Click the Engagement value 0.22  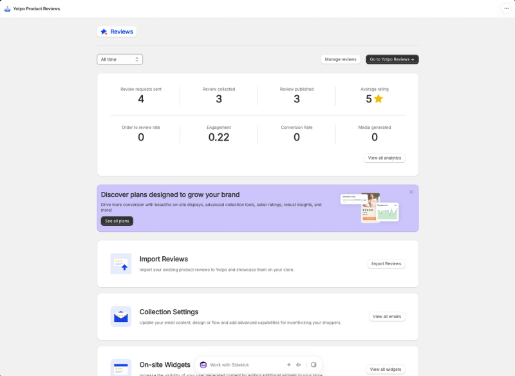coord(219,137)
